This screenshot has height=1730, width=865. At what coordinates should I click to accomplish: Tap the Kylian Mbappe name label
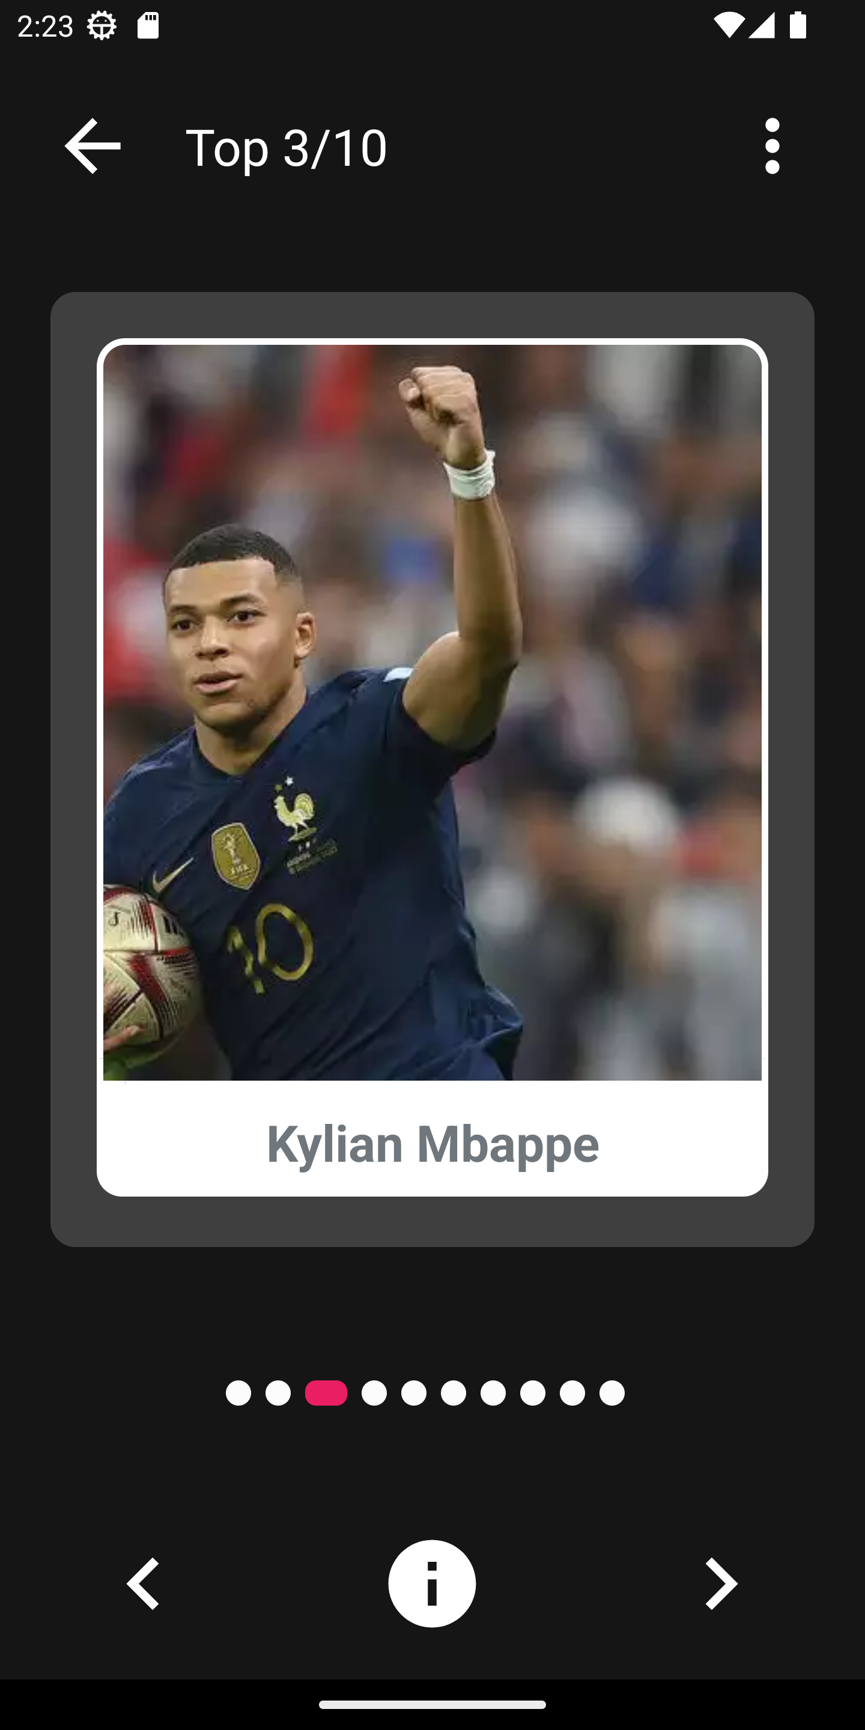point(432,1144)
